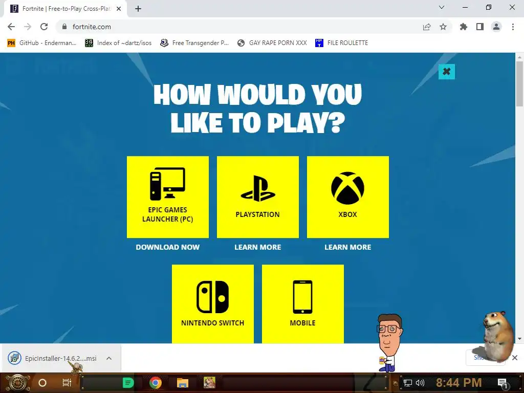Open the volume control in tray
524x393 pixels.
[x=420, y=383]
